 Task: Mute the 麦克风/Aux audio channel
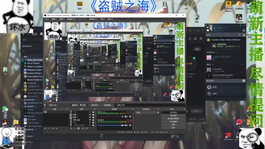[126, 117]
